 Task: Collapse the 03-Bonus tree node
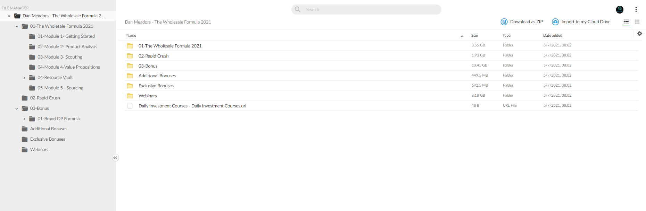pos(17,109)
